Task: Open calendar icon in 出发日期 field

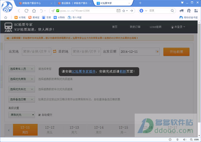Action: (x=157, y=51)
